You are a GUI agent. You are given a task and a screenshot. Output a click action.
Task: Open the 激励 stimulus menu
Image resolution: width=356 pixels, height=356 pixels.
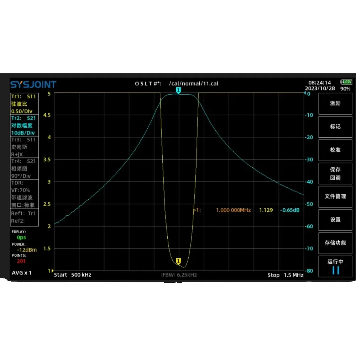click(x=335, y=104)
